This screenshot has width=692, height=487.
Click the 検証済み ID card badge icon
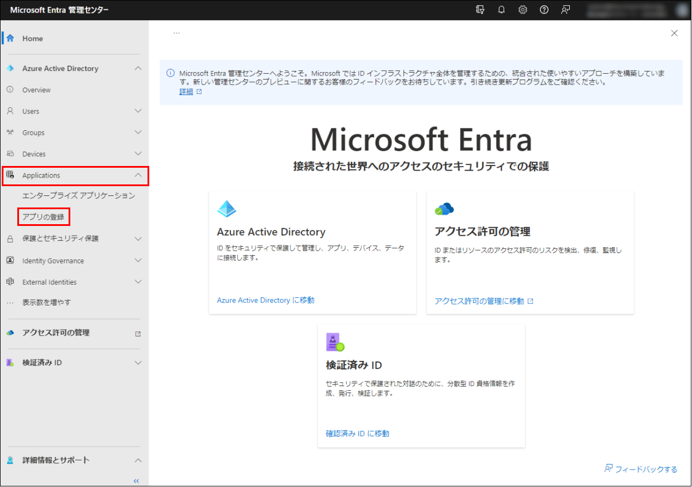point(335,342)
